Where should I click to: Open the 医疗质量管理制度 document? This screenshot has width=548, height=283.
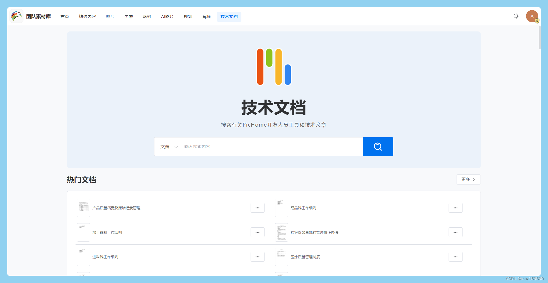[305, 257]
